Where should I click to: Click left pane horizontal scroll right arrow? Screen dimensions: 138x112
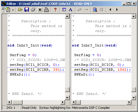pyautogui.click(x=62, y=102)
